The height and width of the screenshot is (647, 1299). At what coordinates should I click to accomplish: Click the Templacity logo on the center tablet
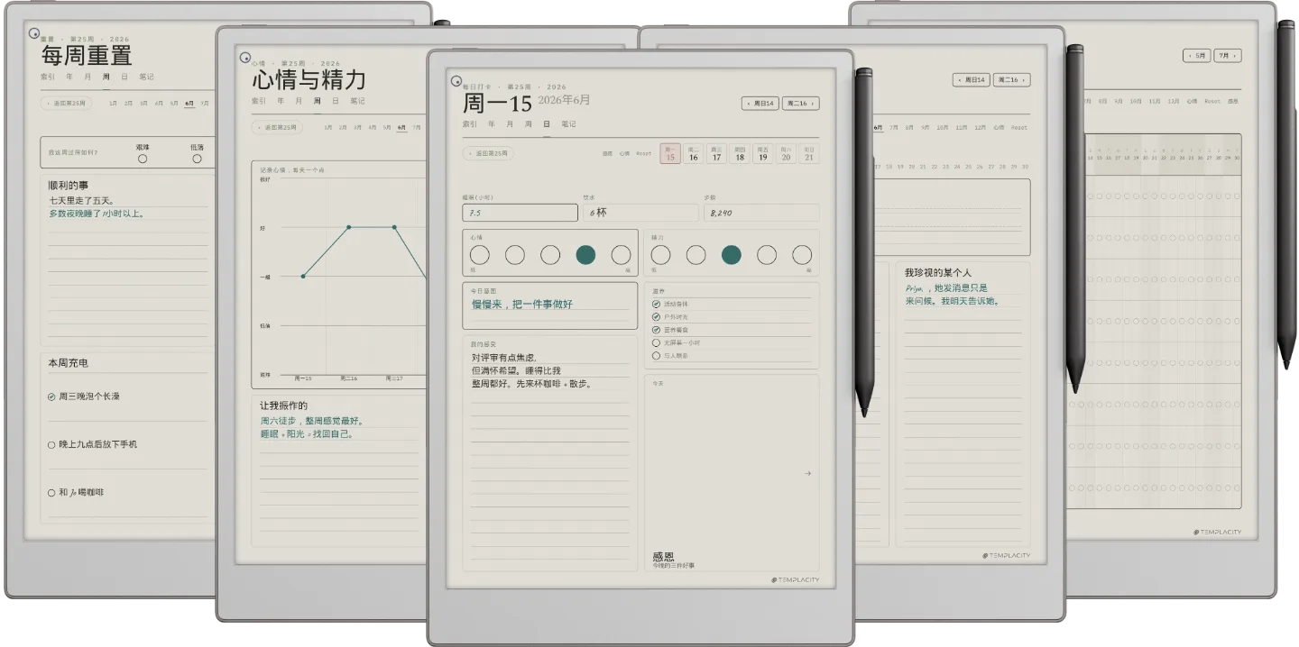point(796,579)
